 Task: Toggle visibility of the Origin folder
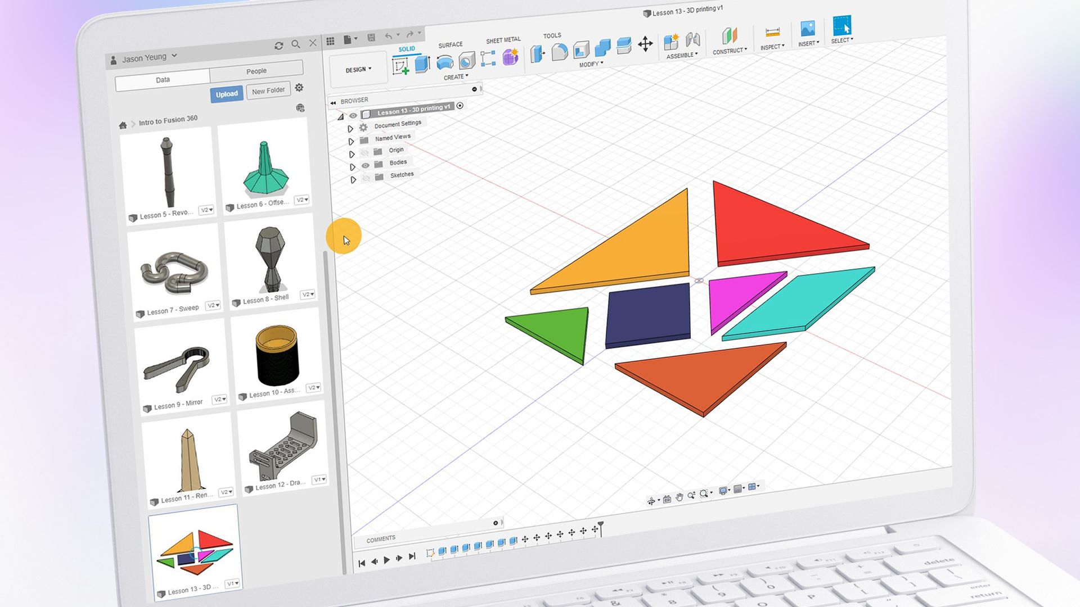click(x=364, y=153)
